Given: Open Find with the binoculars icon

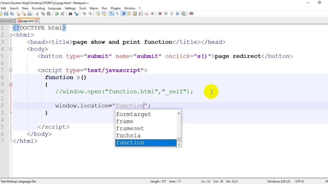Looking at the screenshot, I should click(x=70, y=14).
